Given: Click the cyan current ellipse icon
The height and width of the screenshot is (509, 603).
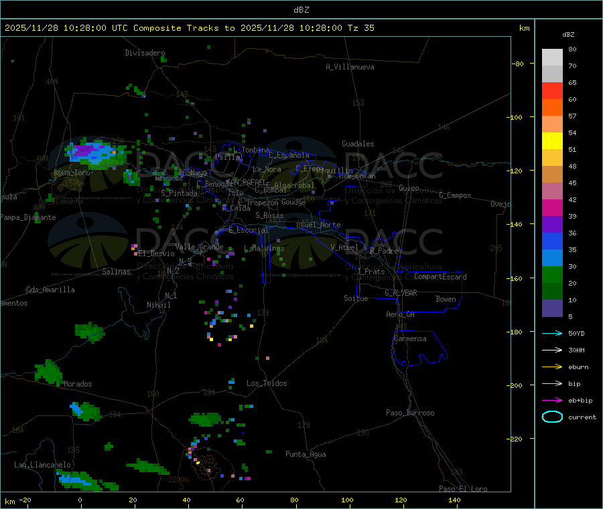Looking at the screenshot, I should pyautogui.click(x=552, y=417).
